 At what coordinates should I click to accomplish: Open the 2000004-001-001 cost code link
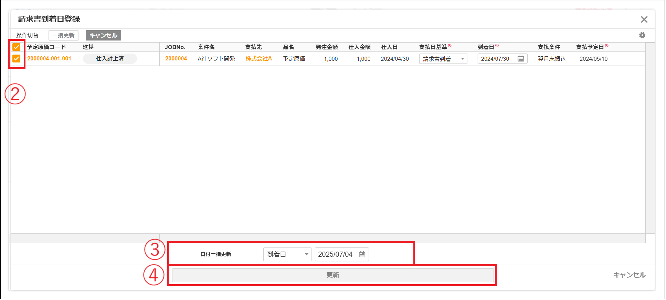[x=49, y=59]
